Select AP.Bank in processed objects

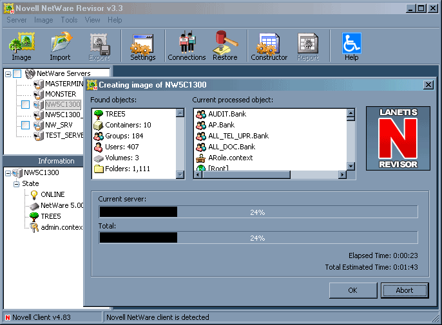tap(221, 125)
